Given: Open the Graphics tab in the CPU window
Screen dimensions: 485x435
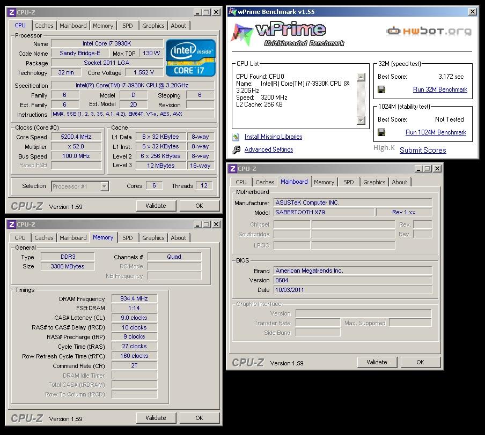Looking at the screenshot, I should 153,26.
